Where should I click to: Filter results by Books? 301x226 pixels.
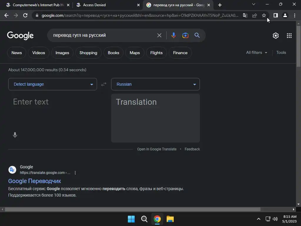click(x=113, y=53)
